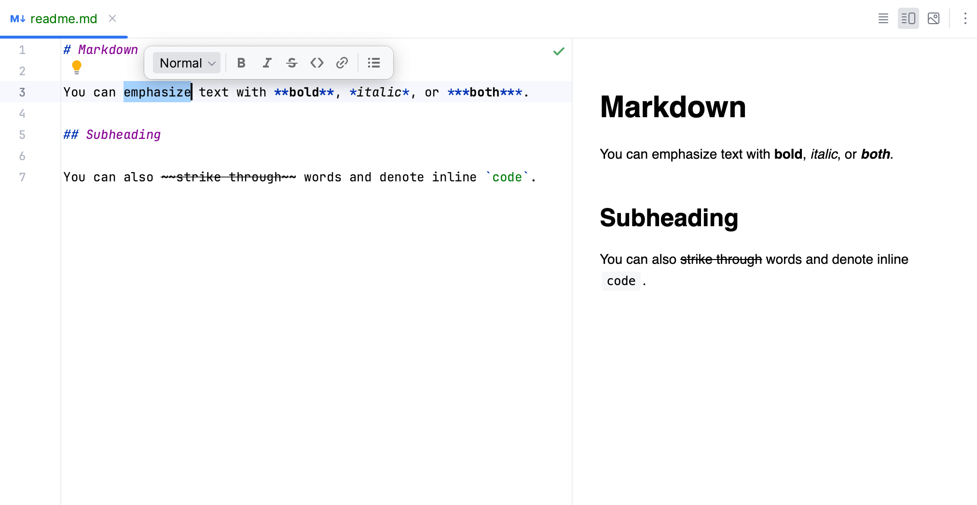Image resolution: width=977 pixels, height=505 pixels.
Task: Expand the heading style chevron
Action: pos(211,63)
